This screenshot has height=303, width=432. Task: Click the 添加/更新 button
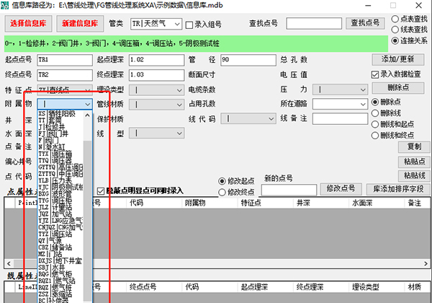point(396,58)
